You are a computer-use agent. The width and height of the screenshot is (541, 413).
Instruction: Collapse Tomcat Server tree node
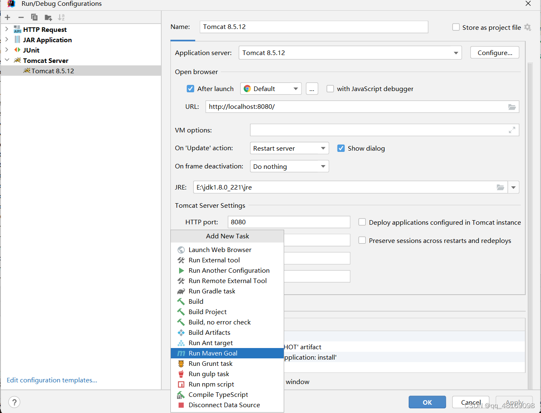coord(7,60)
